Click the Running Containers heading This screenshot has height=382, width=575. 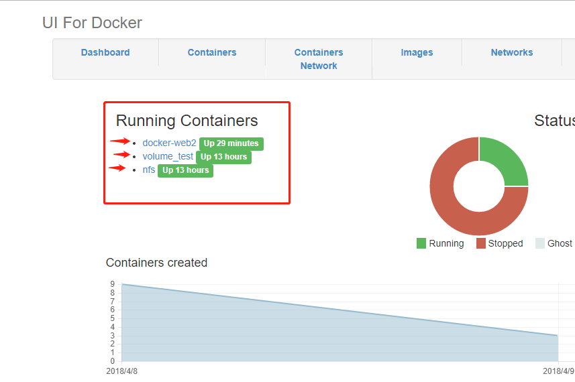187,121
